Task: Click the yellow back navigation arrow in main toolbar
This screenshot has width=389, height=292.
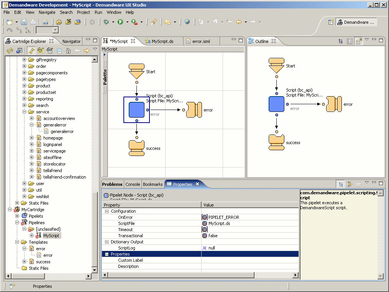Action: click(x=239, y=22)
